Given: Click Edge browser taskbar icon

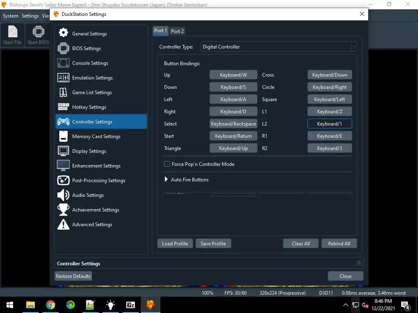Looking at the screenshot, I should (70, 305).
